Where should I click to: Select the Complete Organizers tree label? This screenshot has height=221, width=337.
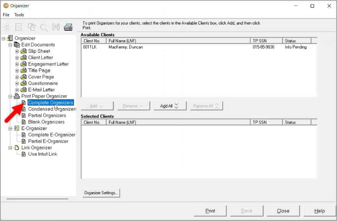51,102
